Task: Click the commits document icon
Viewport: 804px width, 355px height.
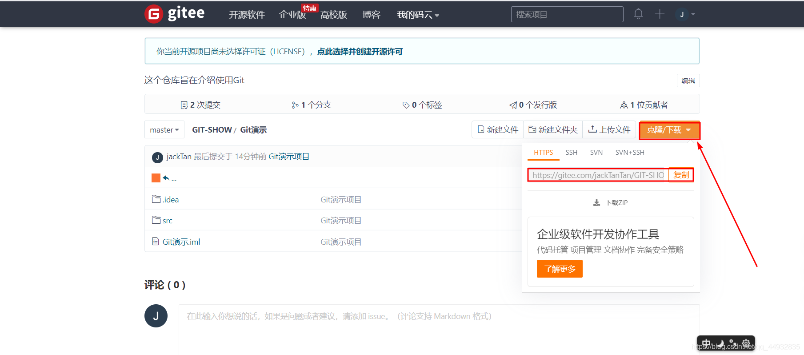Action: pyautogui.click(x=184, y=105)
